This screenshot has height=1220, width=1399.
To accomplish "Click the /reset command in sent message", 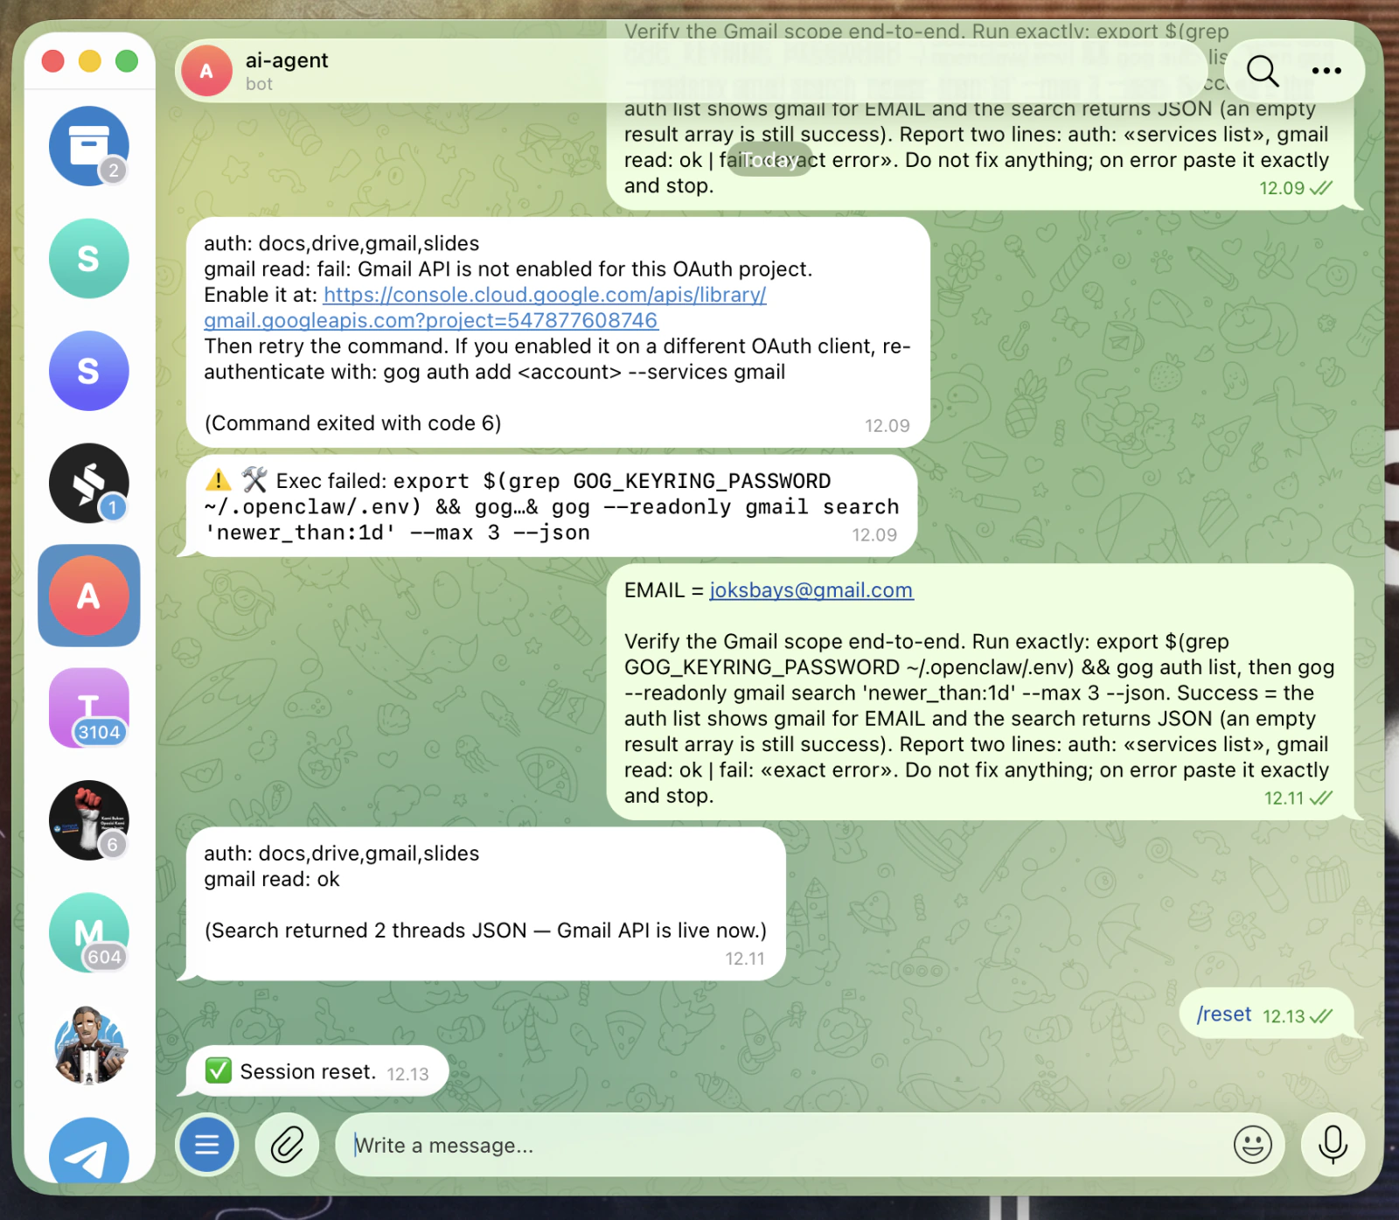I will pos(1224,1014).
